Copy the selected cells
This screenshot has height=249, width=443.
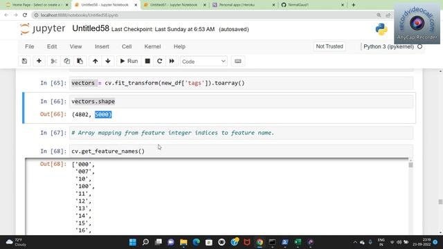coord(66,61)
